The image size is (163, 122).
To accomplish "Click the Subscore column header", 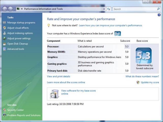I will click(125, 41).
